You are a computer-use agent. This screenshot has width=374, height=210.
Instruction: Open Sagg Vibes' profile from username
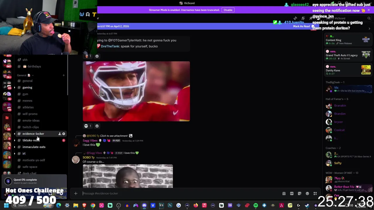click(90, 141)
